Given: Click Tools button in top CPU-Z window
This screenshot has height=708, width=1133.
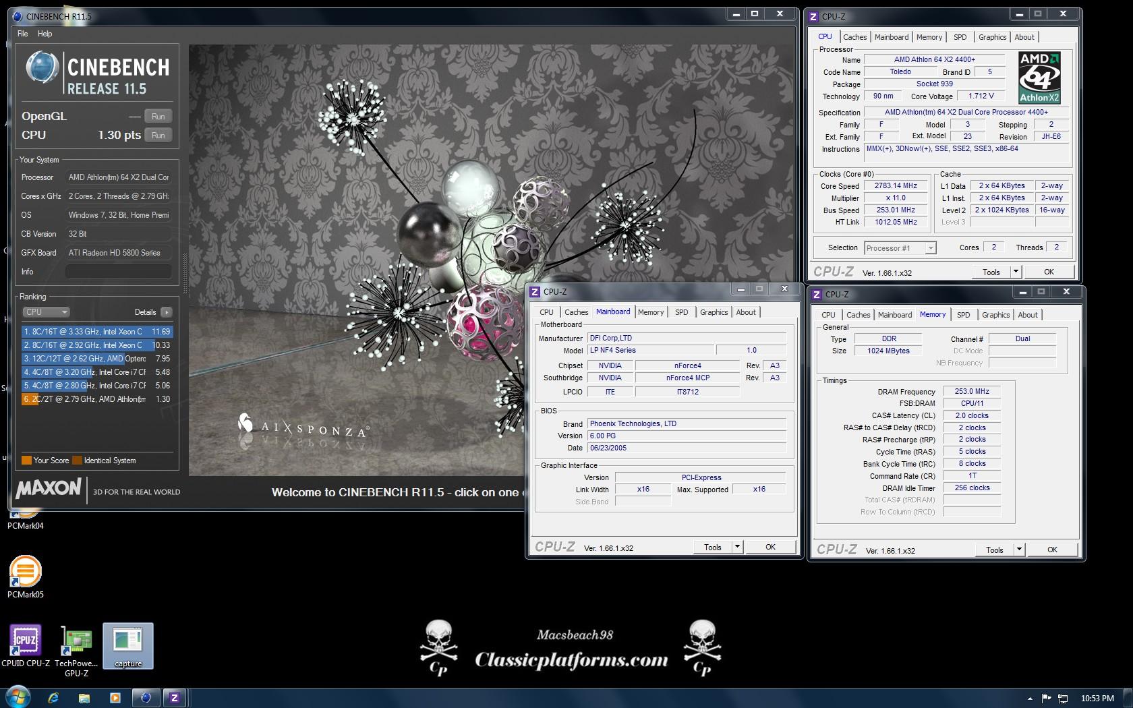Looking at the screenshot, I should tap(991, 272).
